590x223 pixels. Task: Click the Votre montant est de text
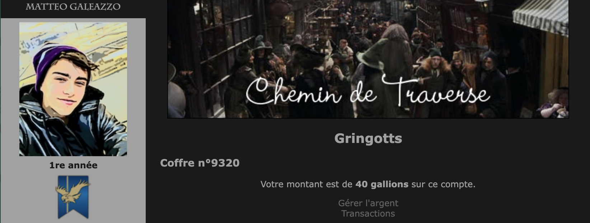point(306,184)
